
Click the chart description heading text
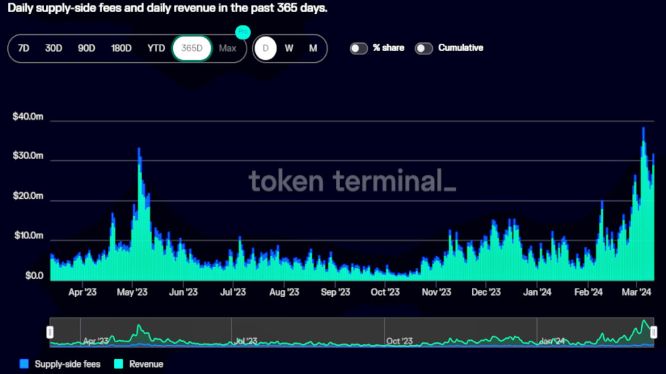tap(168, 8)
